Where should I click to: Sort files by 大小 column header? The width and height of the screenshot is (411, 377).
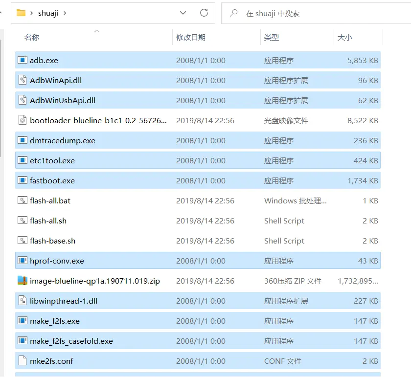(344, 38)
